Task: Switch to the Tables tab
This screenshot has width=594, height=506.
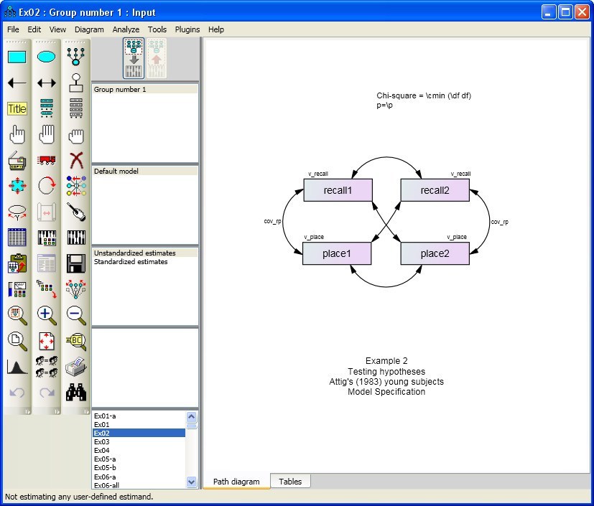Action: (x=290, y=482)
